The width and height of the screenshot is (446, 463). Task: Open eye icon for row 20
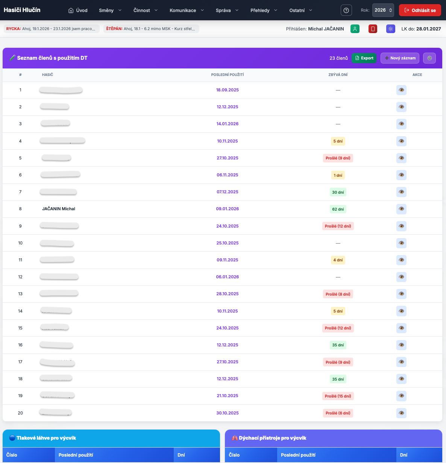pyautogui.click(x=401, y=413)
